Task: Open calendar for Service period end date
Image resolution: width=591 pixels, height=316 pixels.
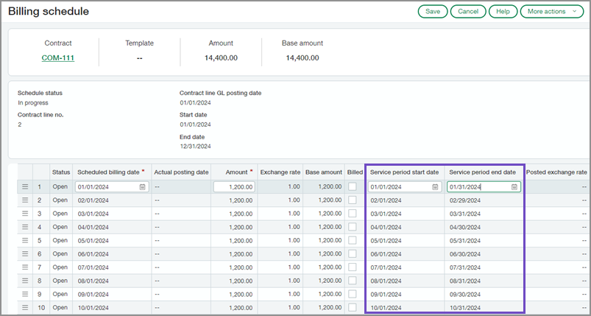Action: click(x=514, y=187)
